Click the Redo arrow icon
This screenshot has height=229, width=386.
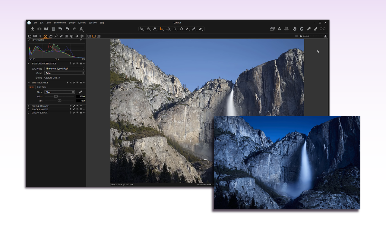pyautogui.click(x=74, y=29)
